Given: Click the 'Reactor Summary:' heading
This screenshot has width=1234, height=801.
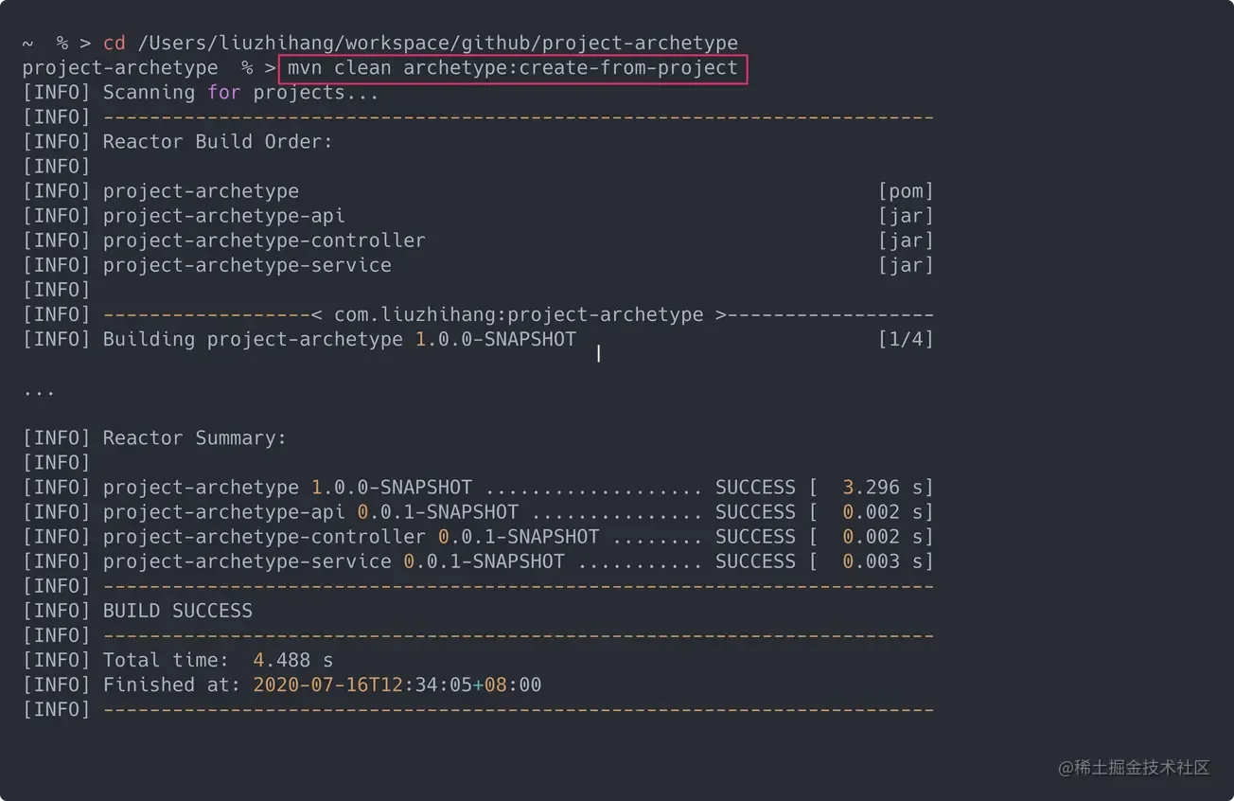Looking at the screenshot, I should coord(194,438).
